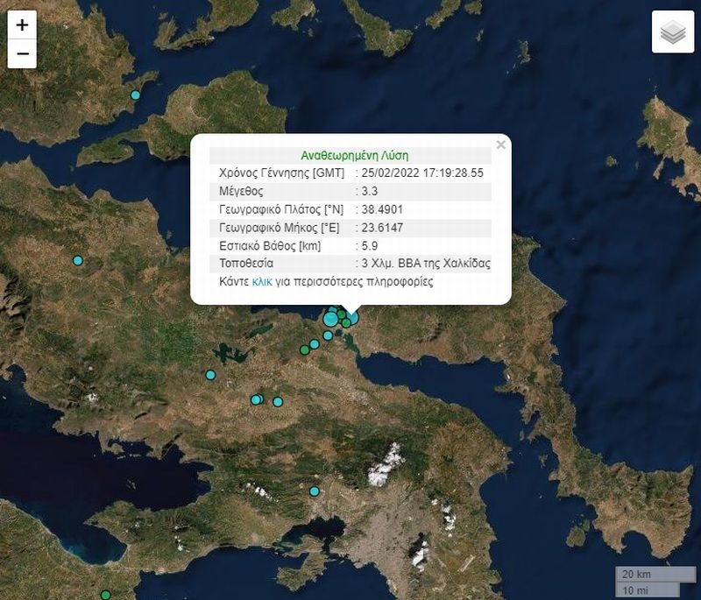Image resolution: width=701 pixels, height=600 pixels.
Task: Click the cyan marker just south of the dark lake
Action: (x=210, y=375)
